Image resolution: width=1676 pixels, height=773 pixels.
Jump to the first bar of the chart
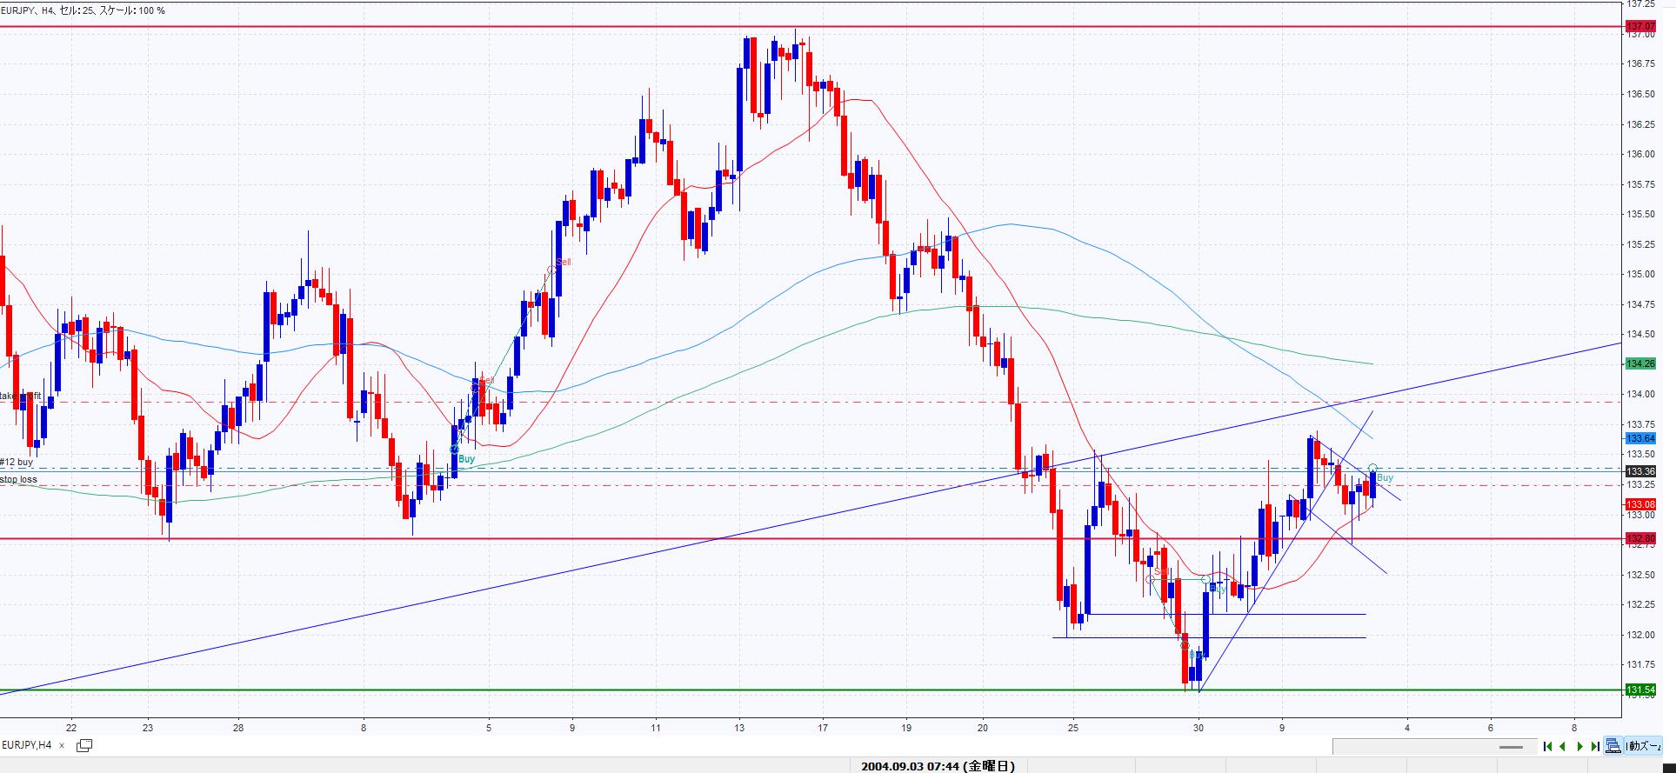tap(1547, 746)
